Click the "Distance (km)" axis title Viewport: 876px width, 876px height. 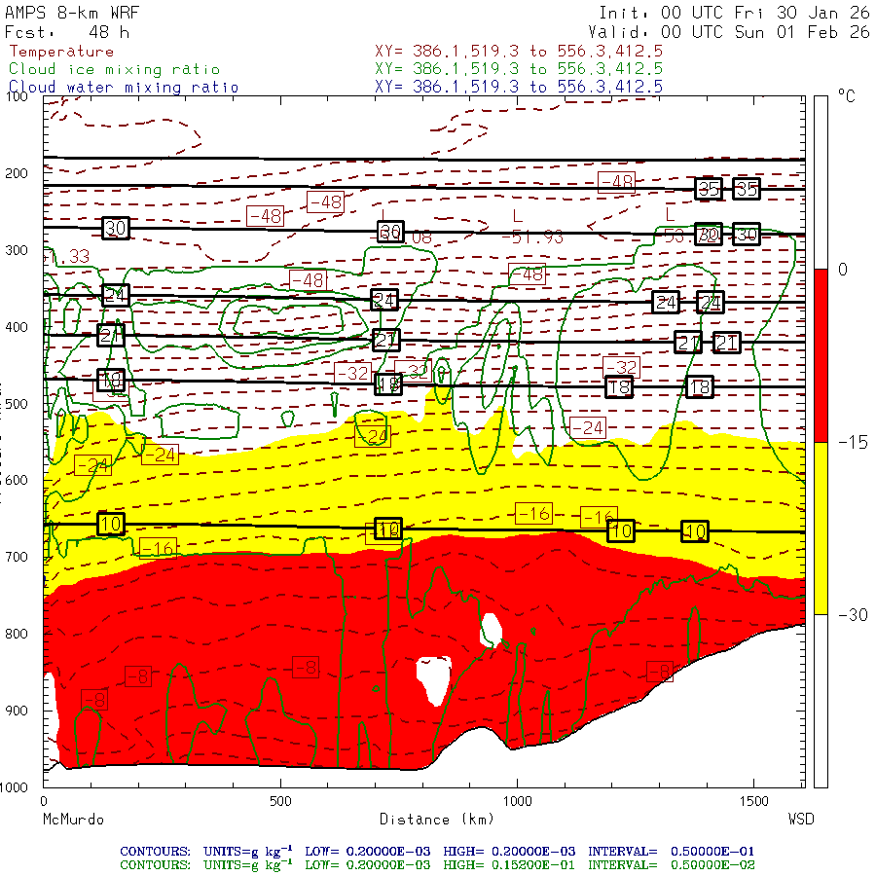point(437,820)
